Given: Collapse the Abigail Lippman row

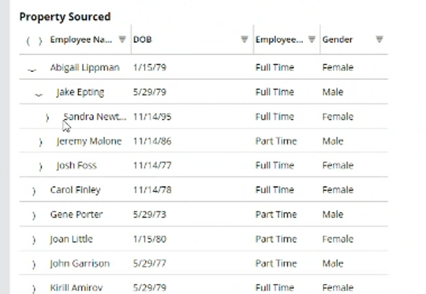Looking at the screenshot, I should point(32,70).
